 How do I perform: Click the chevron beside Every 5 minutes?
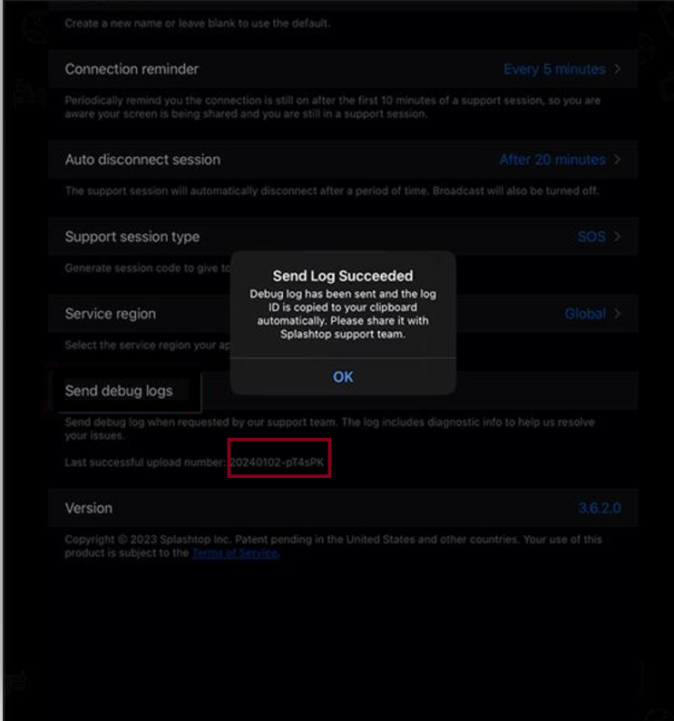pos(618,69)
